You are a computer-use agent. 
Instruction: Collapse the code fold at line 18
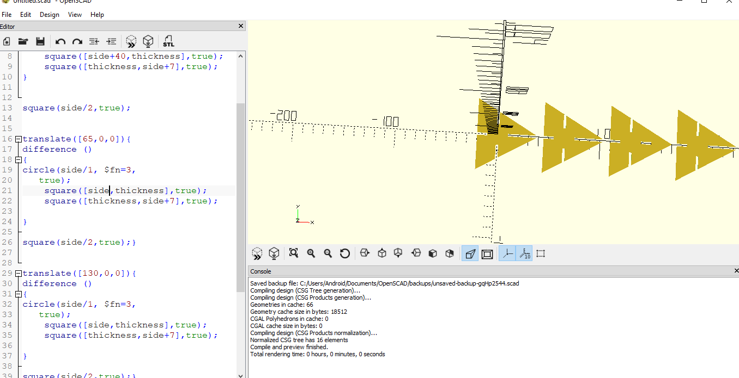pyautogui.click(x=18, y=160)
